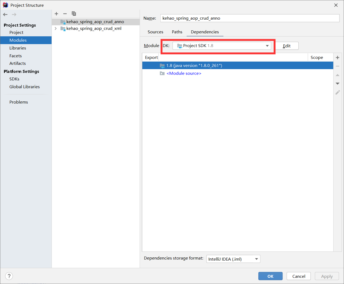
Task: Select kehao_spring_aop_crud_xml module
Action: tap(96, 29)
